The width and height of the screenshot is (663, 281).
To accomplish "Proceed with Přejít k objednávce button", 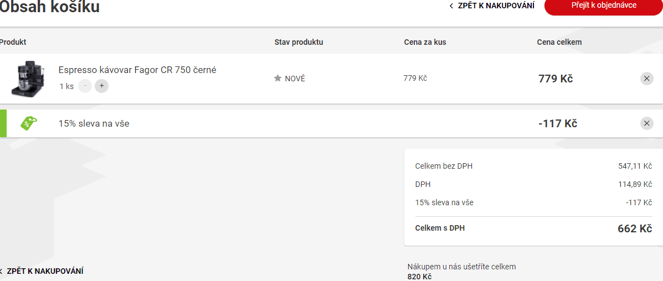I will (603, 6).
